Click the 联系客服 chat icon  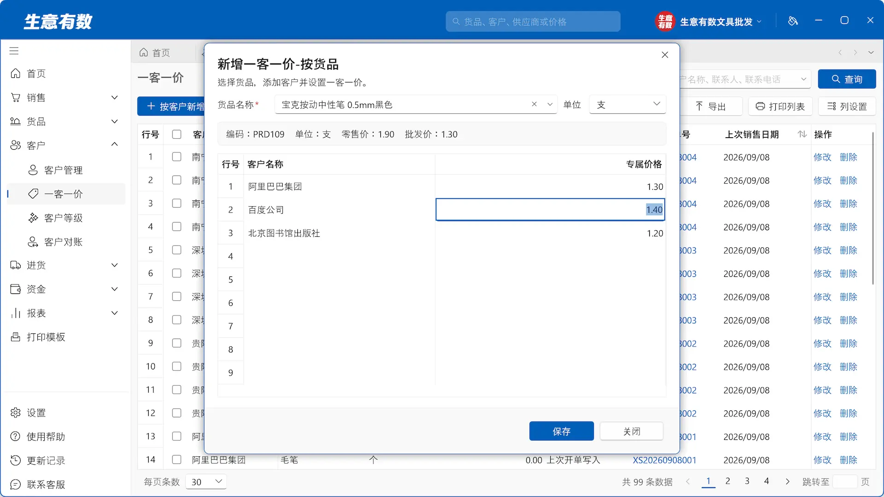(x=16, y=485)
